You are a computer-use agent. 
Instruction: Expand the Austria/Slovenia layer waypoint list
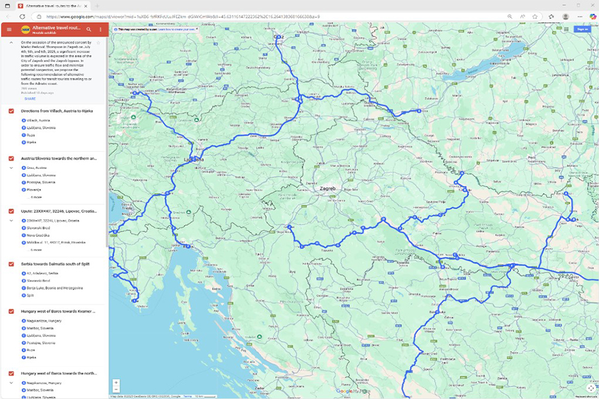[x=11, y=168]
